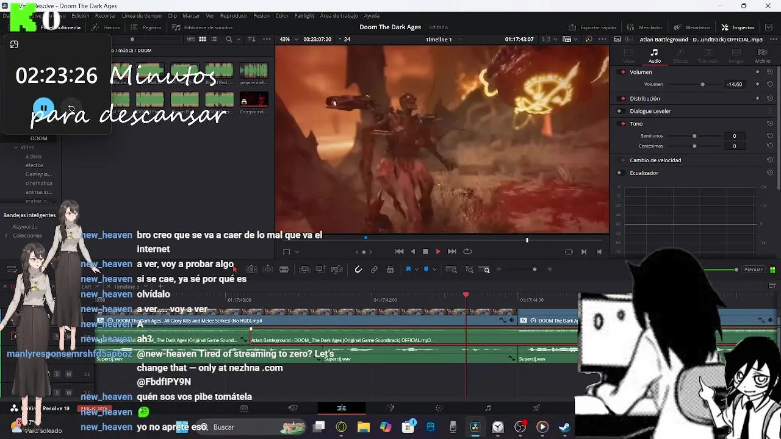Open viewer more options menu
781x439 pixels.
click(x=602, y=39)
